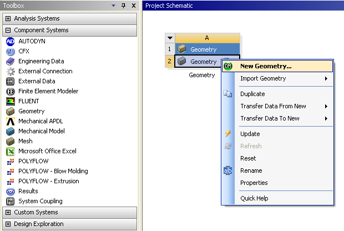Click the External Data icon
This screenshot has height=231, width=344.
click(11, 81)
